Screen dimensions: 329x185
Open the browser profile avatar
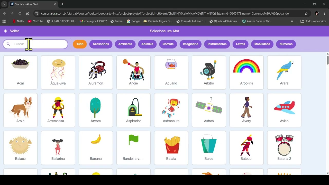click(317, 13)
